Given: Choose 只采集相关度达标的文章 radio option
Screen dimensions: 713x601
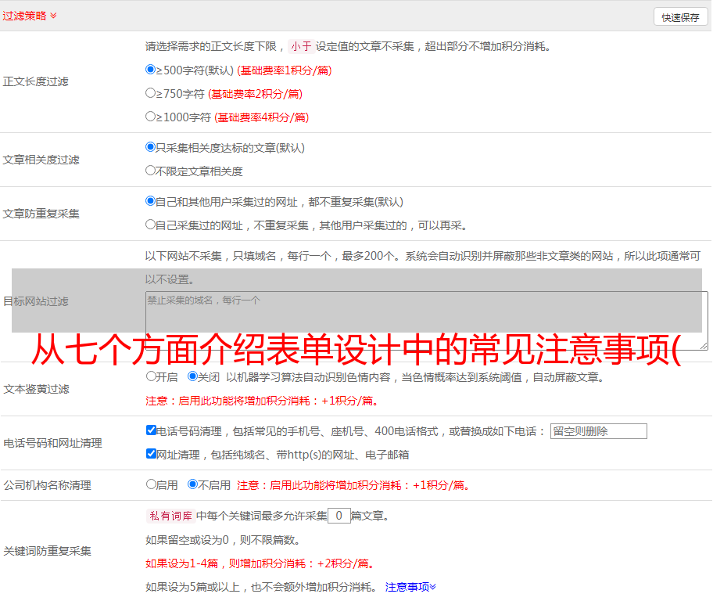Looking at the screenshot, I should [151, 147].
